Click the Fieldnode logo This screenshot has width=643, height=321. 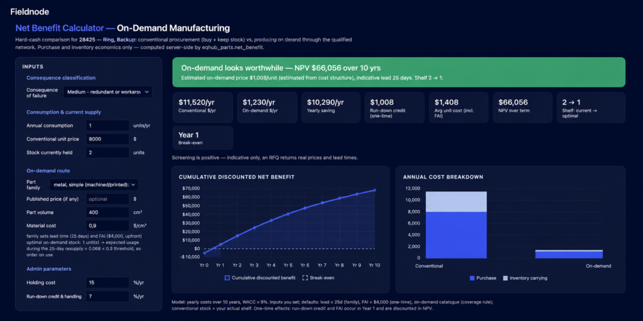click(x=30, y=12)
